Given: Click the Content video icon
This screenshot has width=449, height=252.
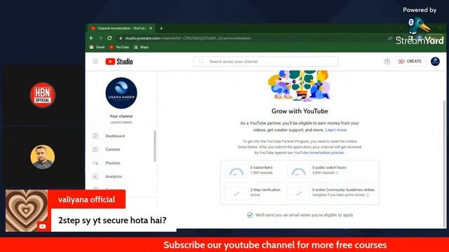Looking at the screenshot, I should 95,149.
